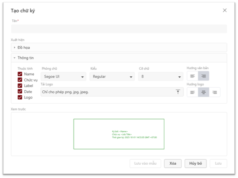
Task: Disable the Date attribute checkbox
Action: pyautogui.click(x=20, y=91)
